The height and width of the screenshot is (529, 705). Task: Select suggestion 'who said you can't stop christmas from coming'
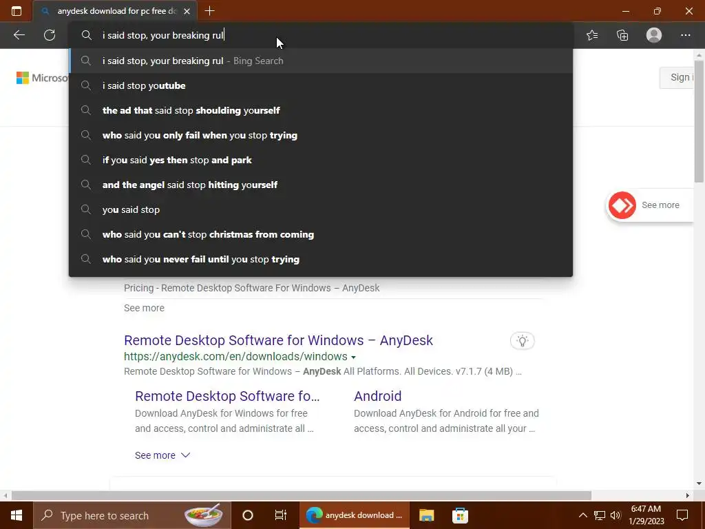tap(321, 234)
